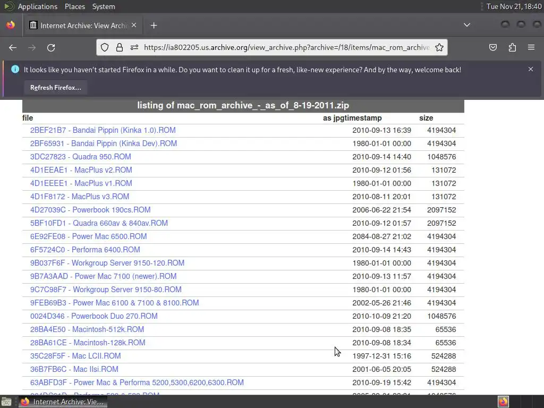Click the back navigation arrow
The height and width of the screenshot is (408, 544).
(x=13, y=47)
